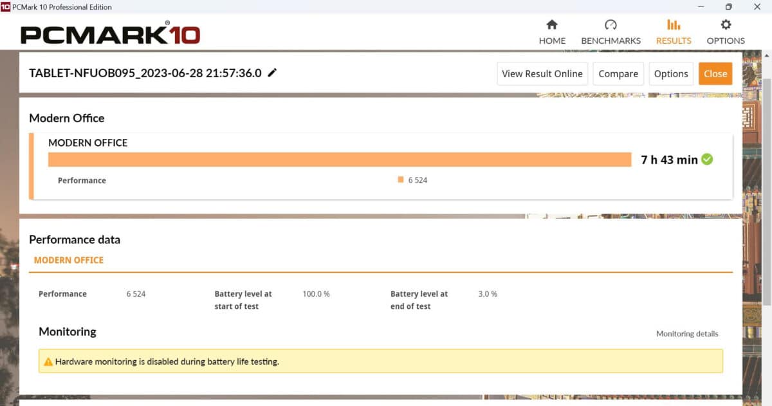The width and height of the screenshot is (772, 406).
Task: Click the green checkmark validity icon
Action: point(707,159)
